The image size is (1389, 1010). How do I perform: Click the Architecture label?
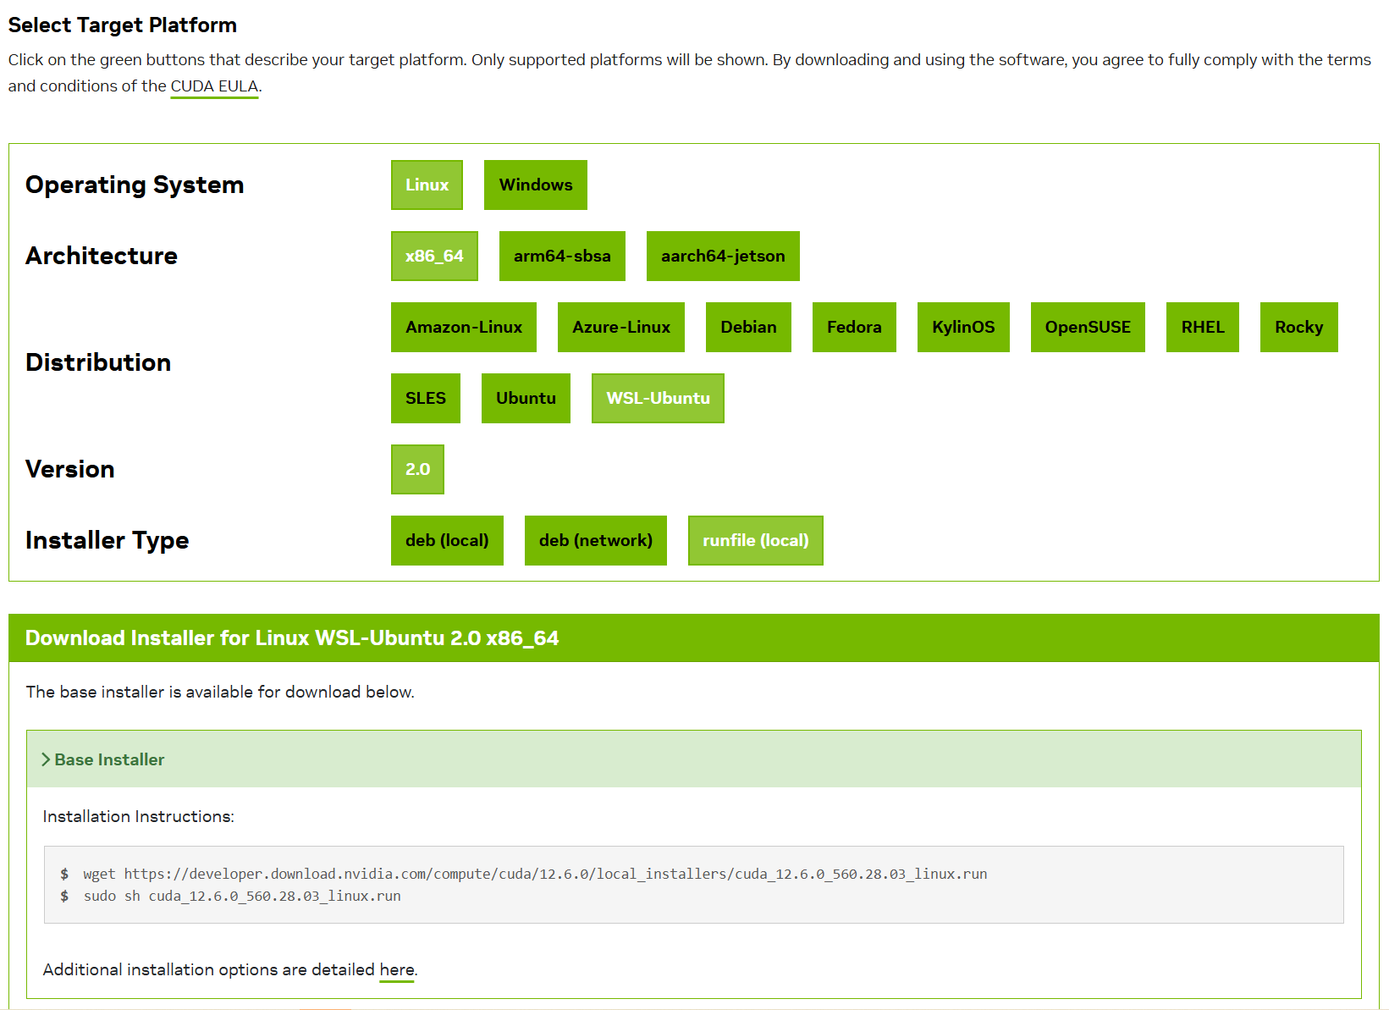[102, 256]
